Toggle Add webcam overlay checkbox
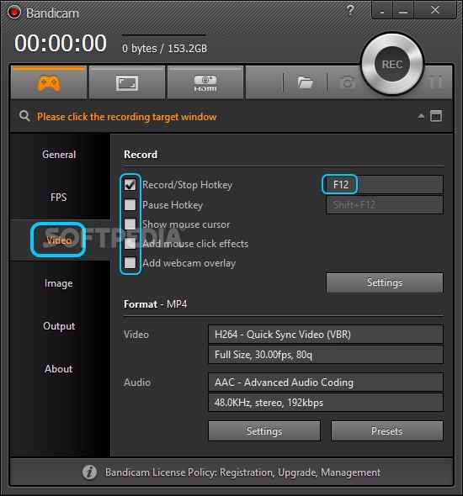 click(x=130, y=262)
